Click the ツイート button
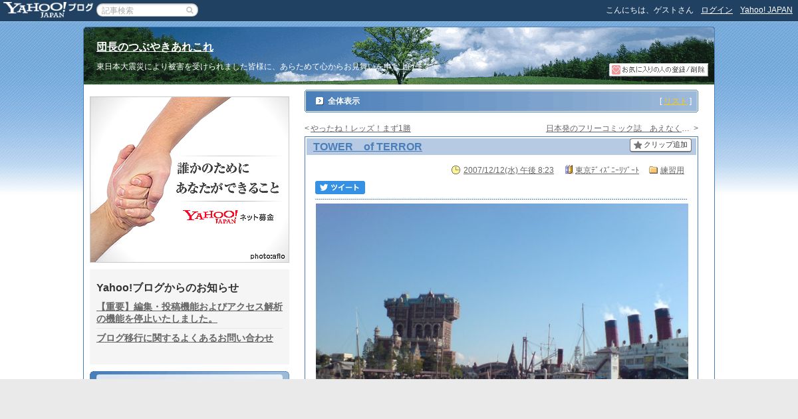Image resolution: width=798 pixels, height=419 pixels. tap(340, 188)
